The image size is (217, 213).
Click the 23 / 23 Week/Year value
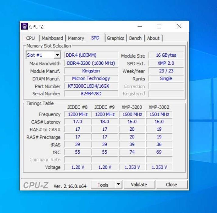click(x=166, y=71)
